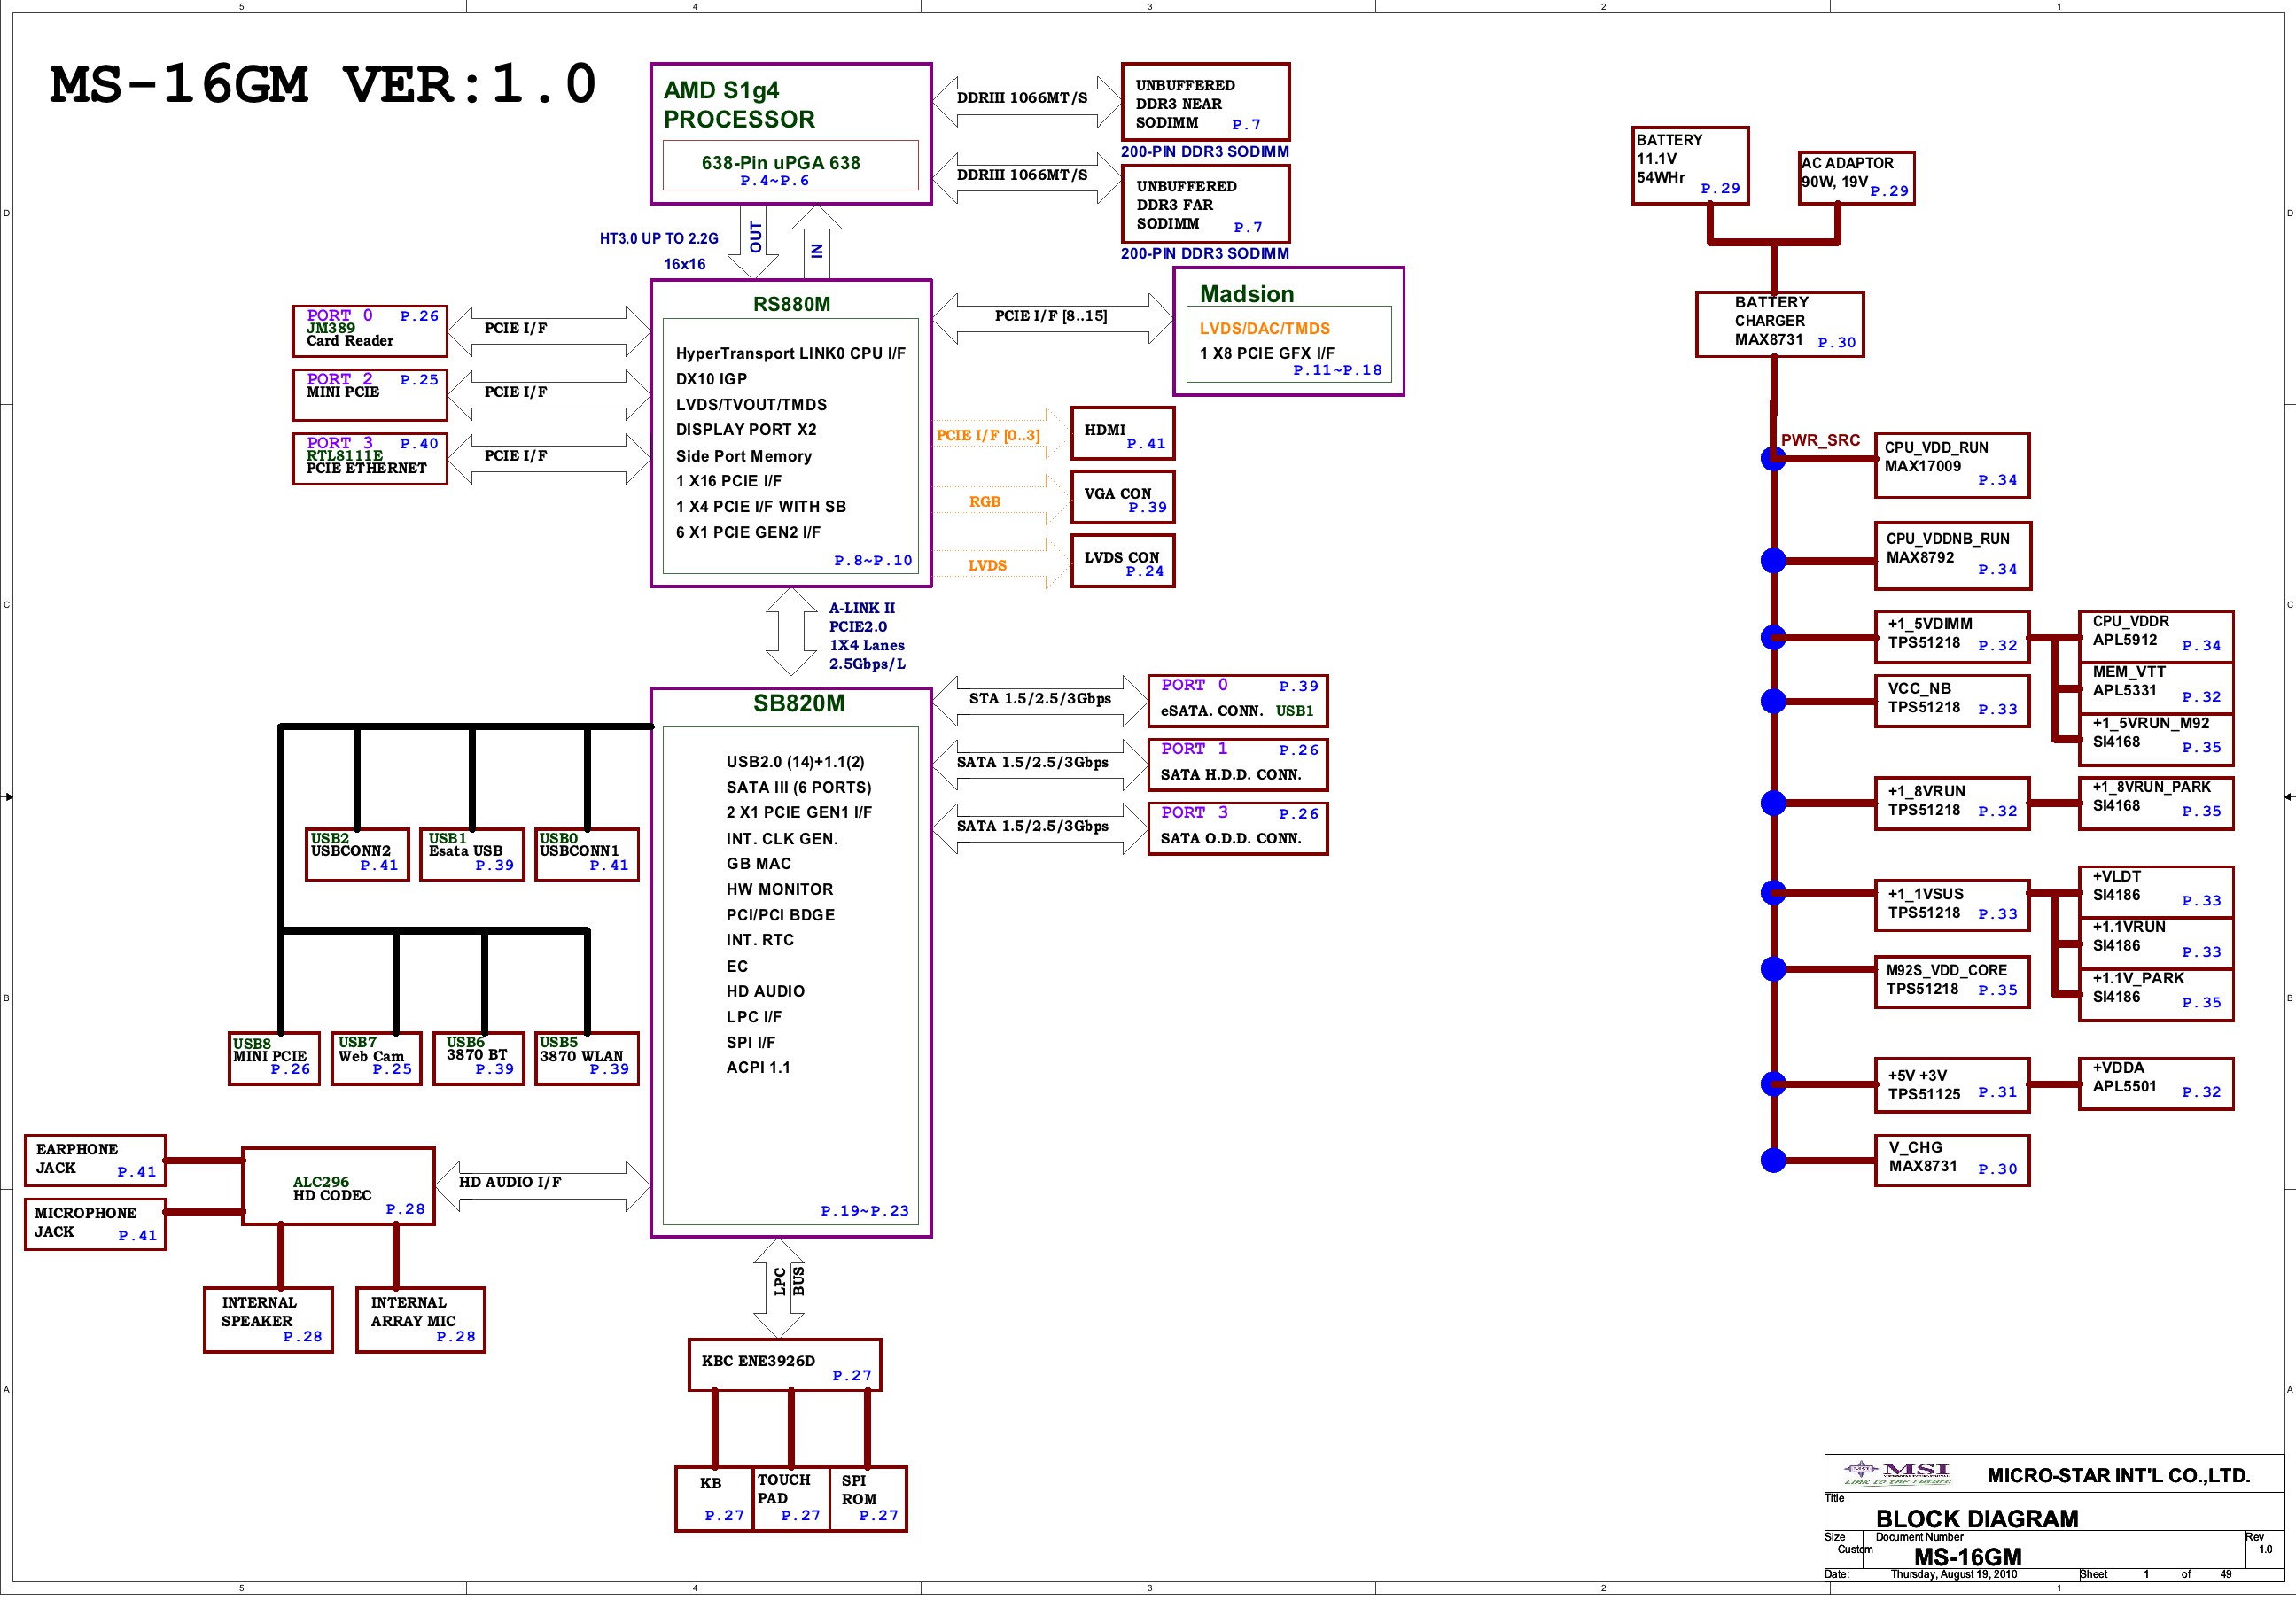
Task: Click the BLOCK DIAGRAM title text
Action: pyautogui.click(x=1977, y=1519)
